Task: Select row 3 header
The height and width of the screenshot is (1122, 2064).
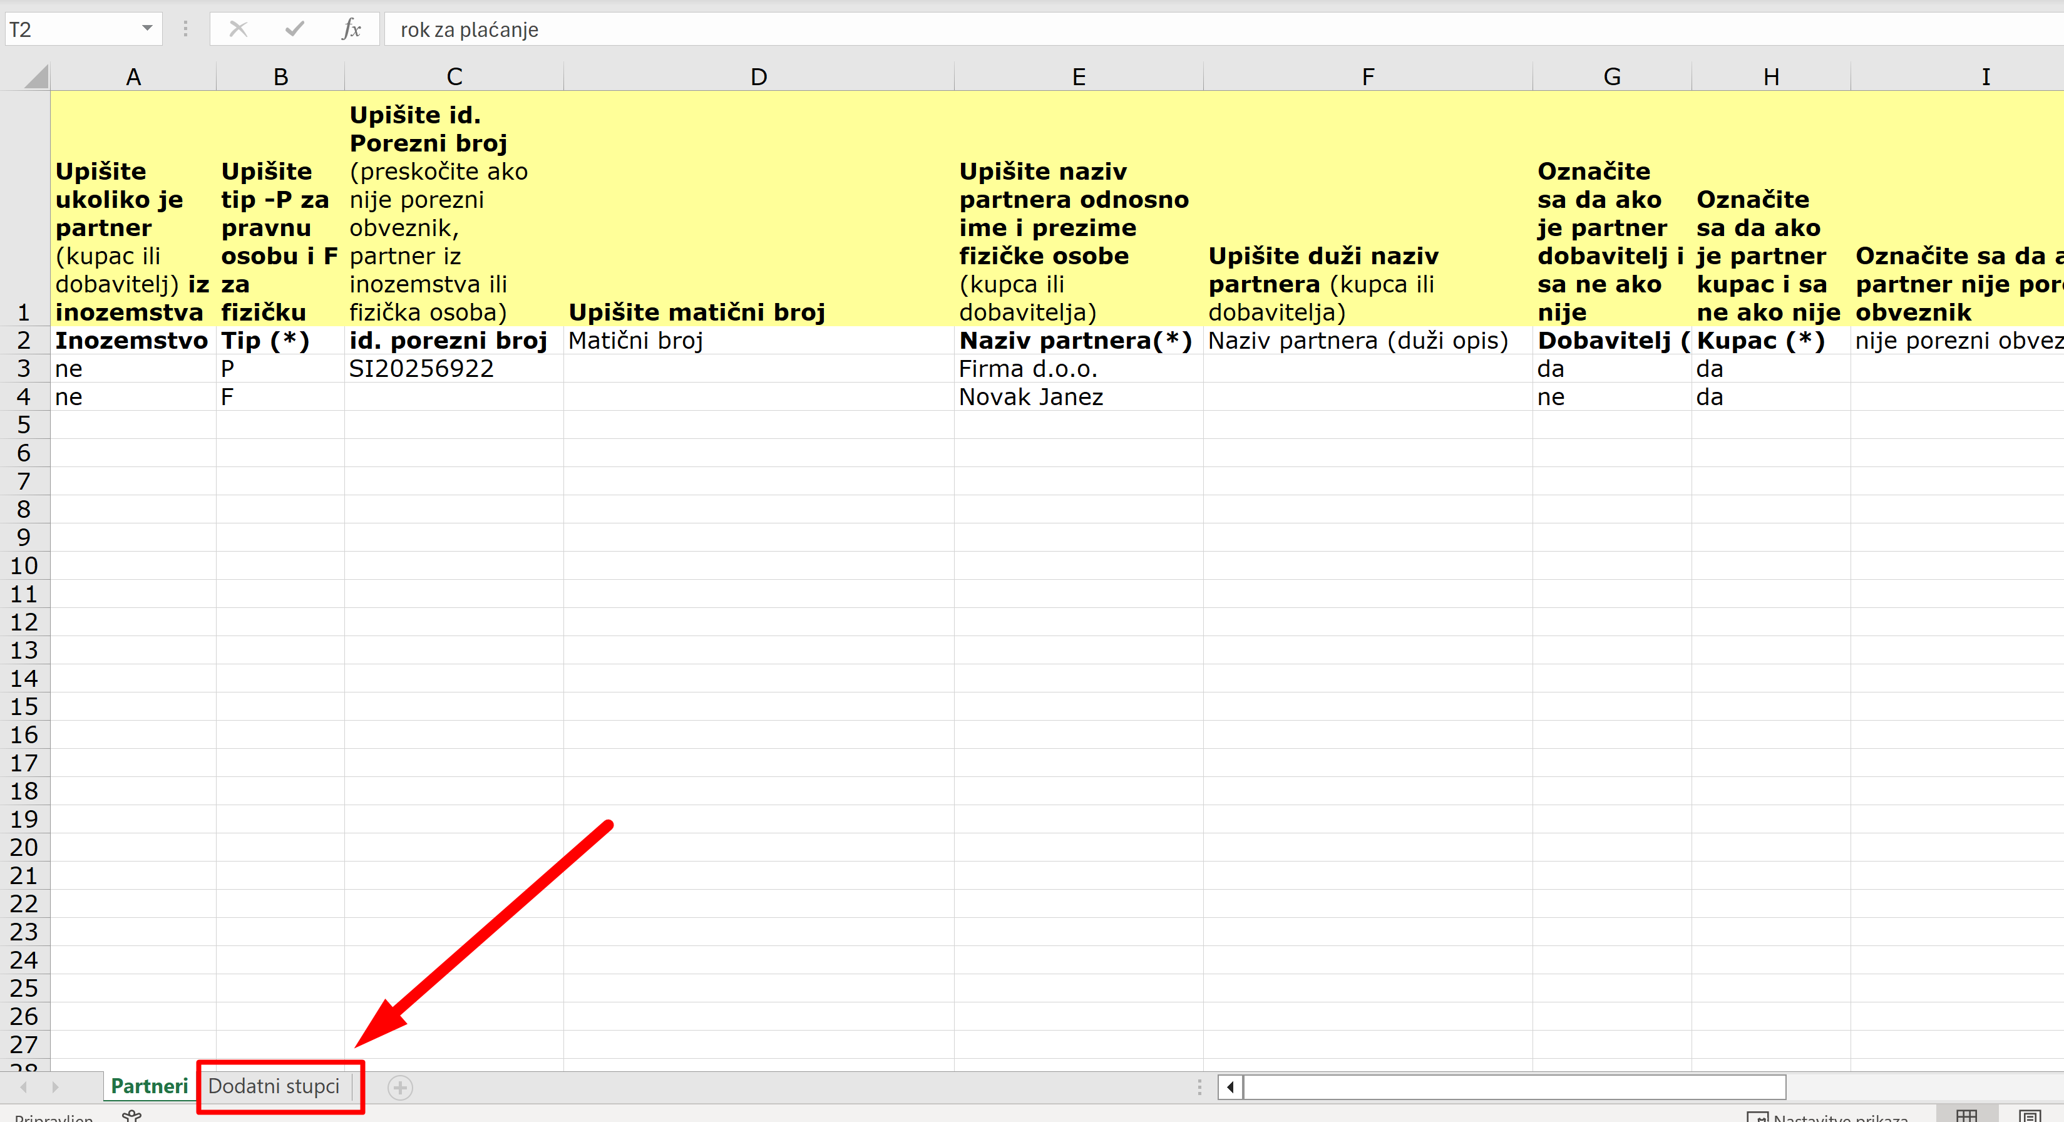Action: pyautogui.click(x=24, y=369)
